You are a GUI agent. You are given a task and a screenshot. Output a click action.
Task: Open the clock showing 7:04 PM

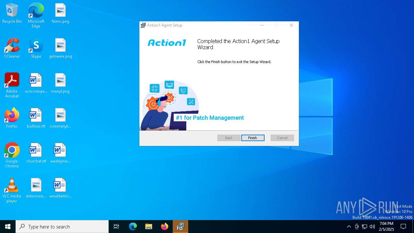(387, 227)
